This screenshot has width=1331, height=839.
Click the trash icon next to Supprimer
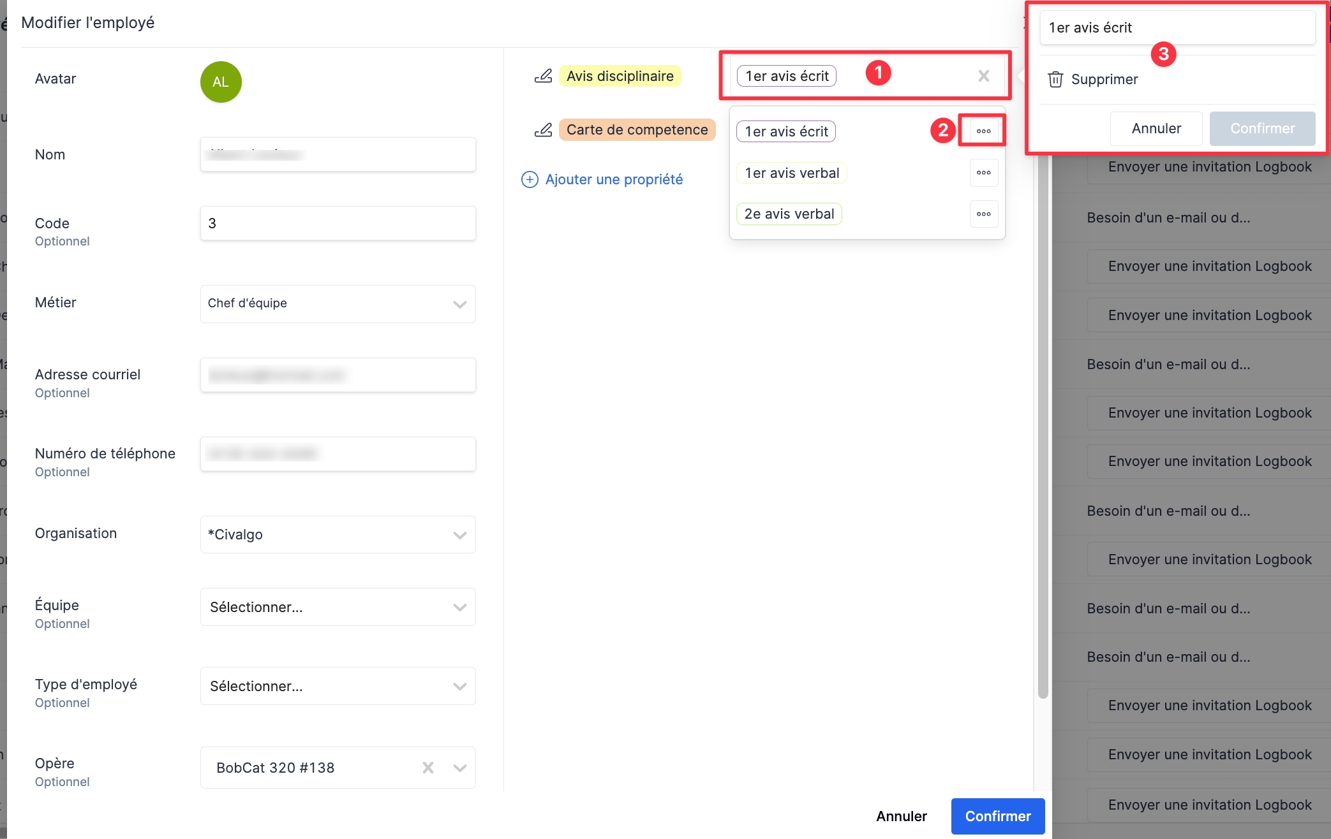(1055, 80)
